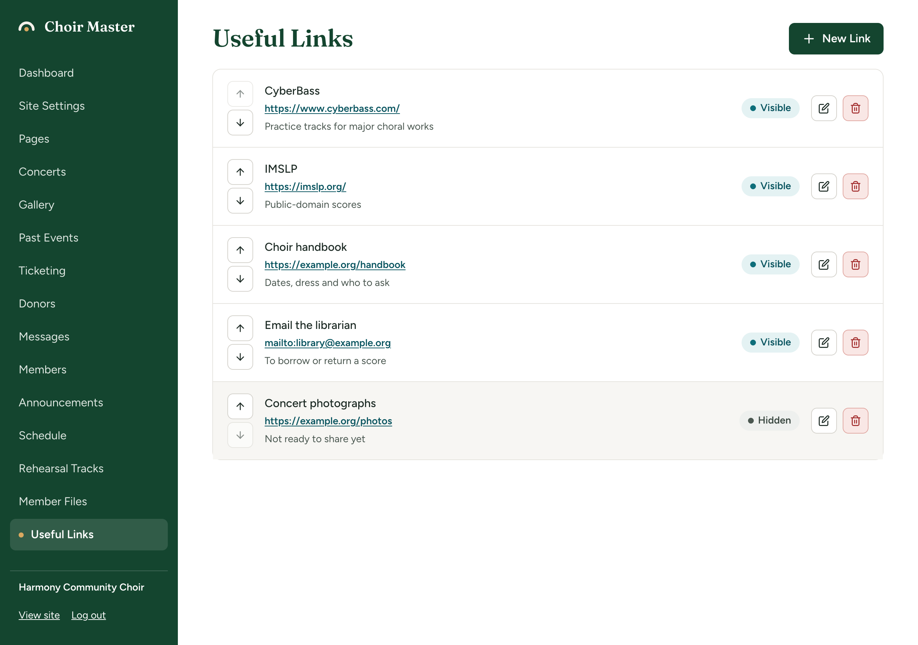This screenshot has height=645, width=918.
Task: Delete the IMSLP link
Action: coord(855,186)
